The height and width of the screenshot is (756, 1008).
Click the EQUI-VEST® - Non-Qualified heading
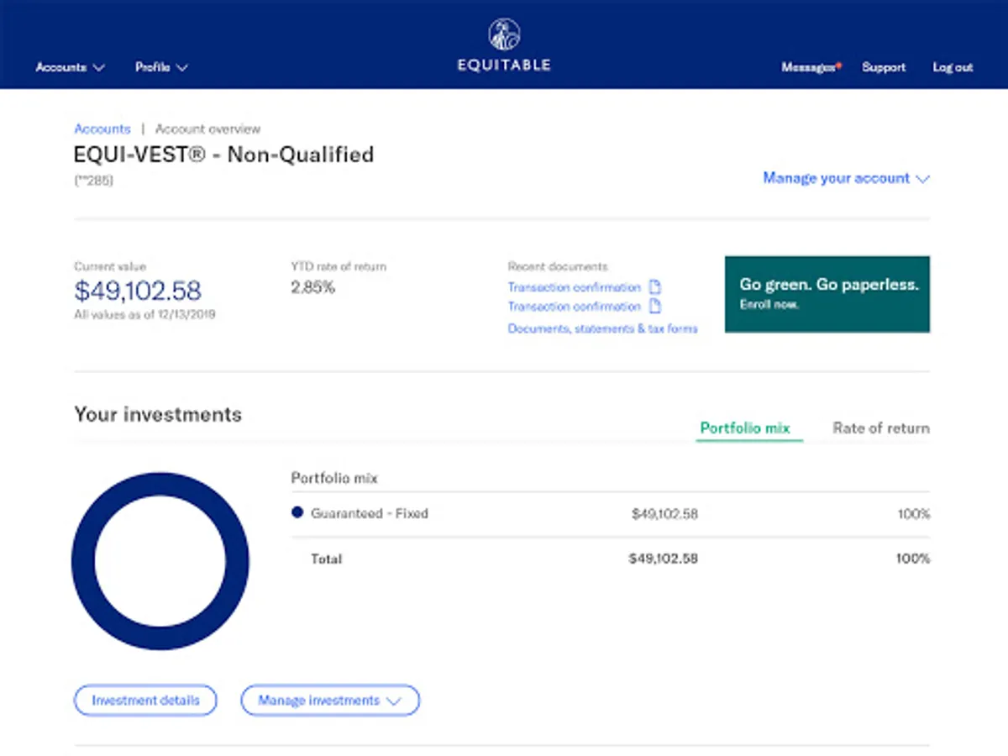[224, 155]
